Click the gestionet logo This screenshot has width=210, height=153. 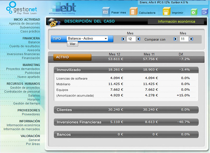click(21, 8)
